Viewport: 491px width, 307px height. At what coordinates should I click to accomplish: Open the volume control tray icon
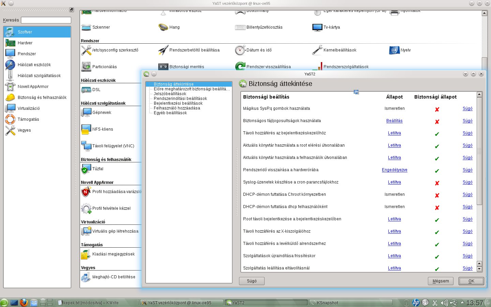click(x=444, y=303)
